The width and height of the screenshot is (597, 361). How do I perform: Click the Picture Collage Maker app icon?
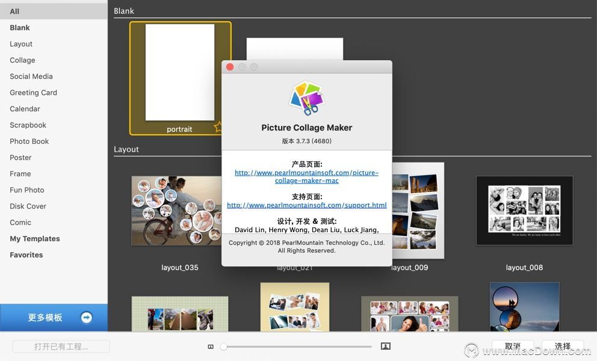(306, 97)
